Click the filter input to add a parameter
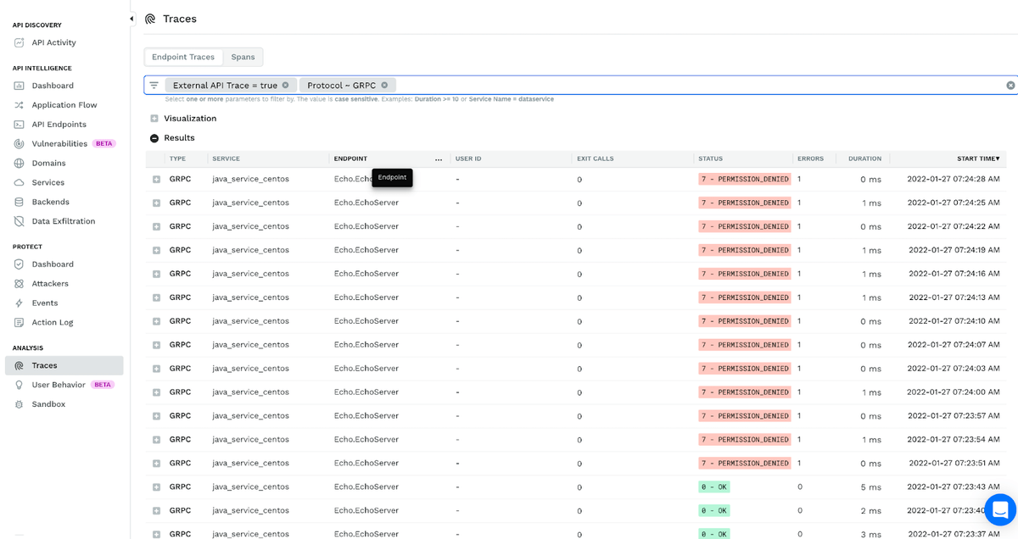The width and height of the screenshot is (1018, 539). point(594,85)
